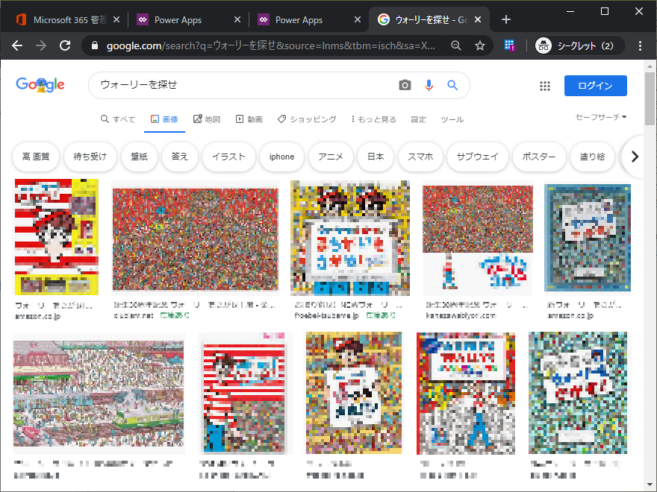Screen dimensions: 657x492
Task: Filter by iphone chip
Action: [282, 157]
